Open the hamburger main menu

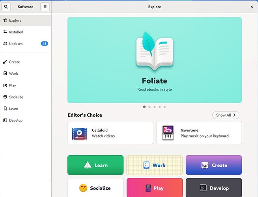click(45, 7)
